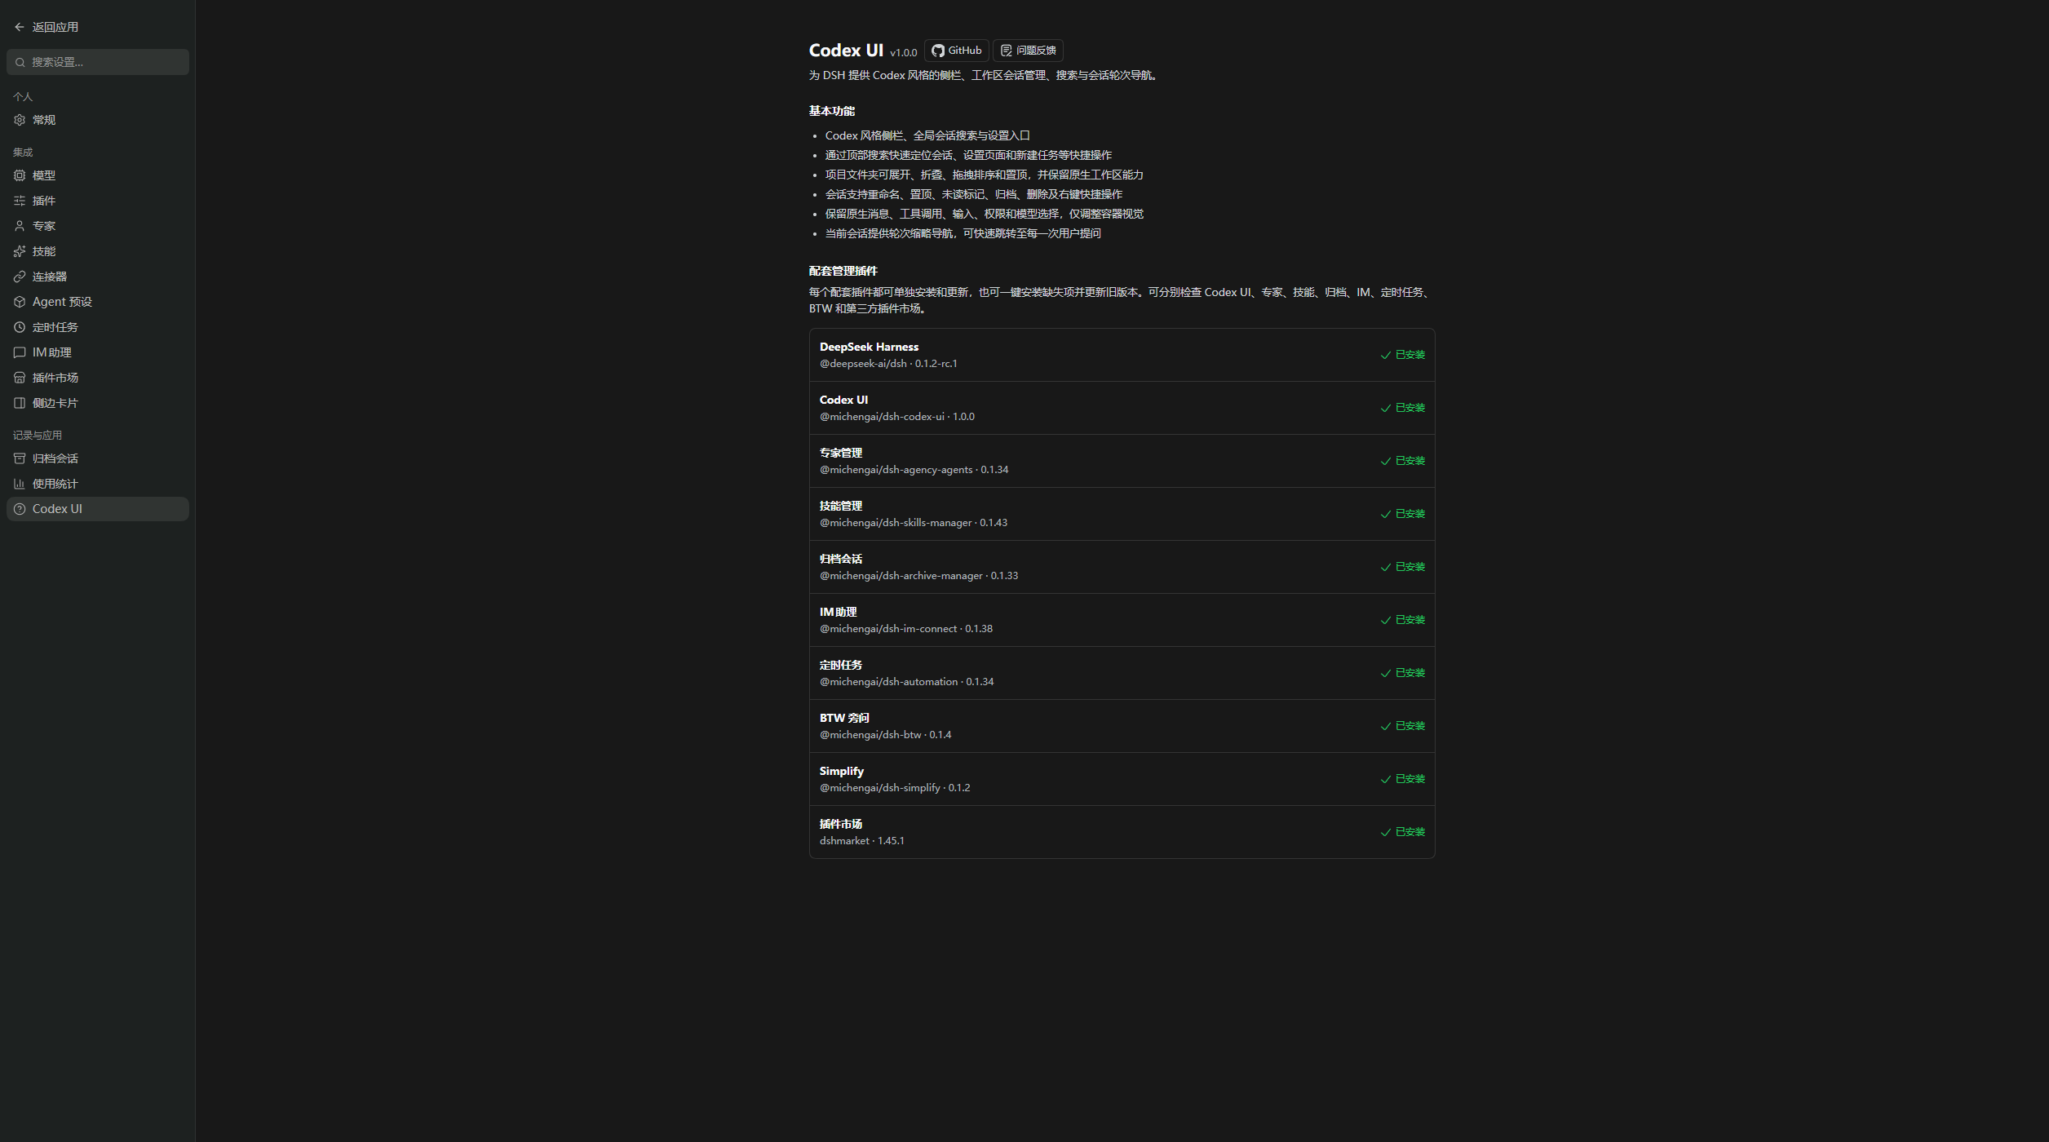
Task: Click the 归档会话 archive box icon
Action: pyautogui.click(x=20, y=458)
